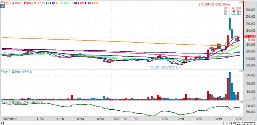The height and width of the screenshot is (125, 257).
Task: Click the 700,000 indicator axis label
Action: pyautogui.click(x=250, y=106)
